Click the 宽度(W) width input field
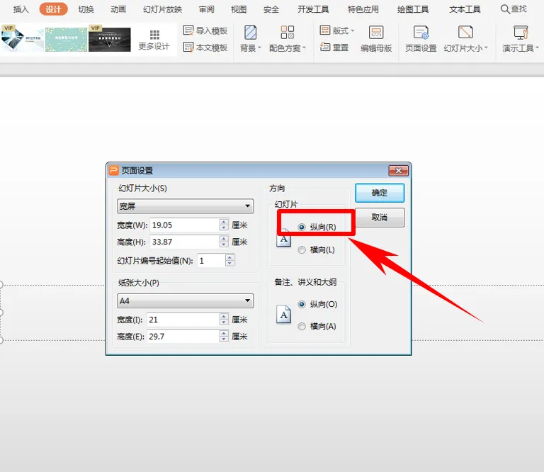Viewport: 544px width, 472px height. click(185, 225)
